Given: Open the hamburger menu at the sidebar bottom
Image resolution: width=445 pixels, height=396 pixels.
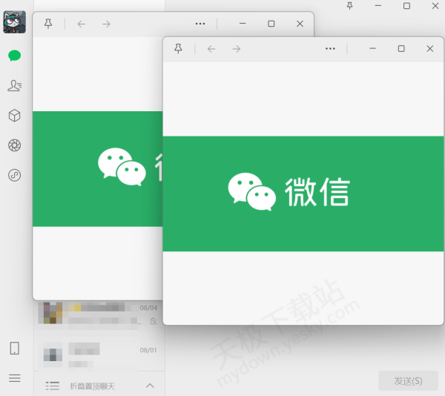Looking at the screenshot, I should 14,377.
